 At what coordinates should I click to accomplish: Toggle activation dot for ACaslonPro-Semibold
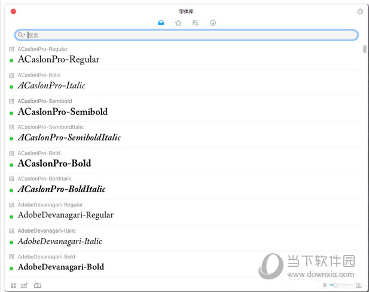coord(11,113)
